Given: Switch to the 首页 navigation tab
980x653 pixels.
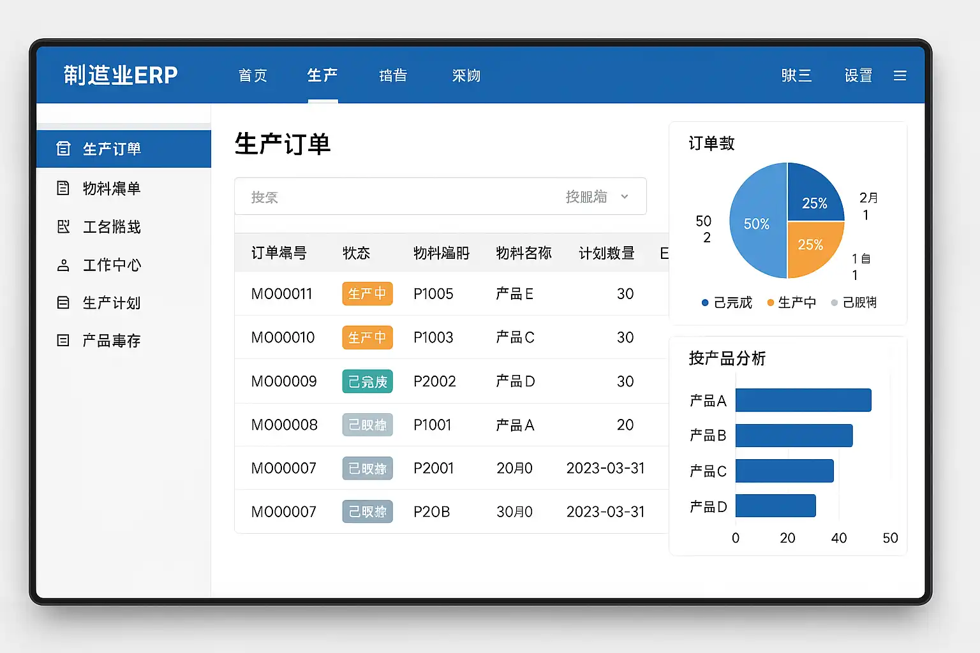Looking at the screenshot, I should 253,75.
